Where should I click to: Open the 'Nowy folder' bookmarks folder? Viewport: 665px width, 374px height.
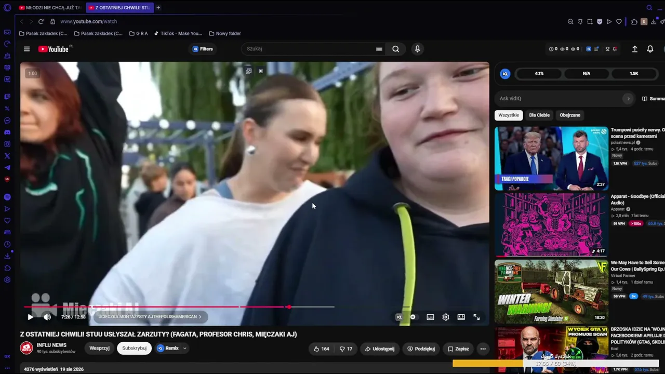click(x=225, y=34)
